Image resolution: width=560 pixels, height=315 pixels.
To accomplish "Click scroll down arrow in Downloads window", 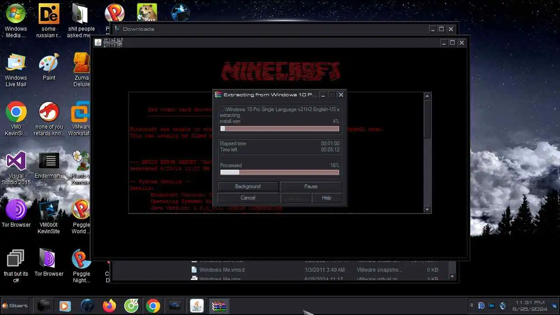I will coord(452,276).
